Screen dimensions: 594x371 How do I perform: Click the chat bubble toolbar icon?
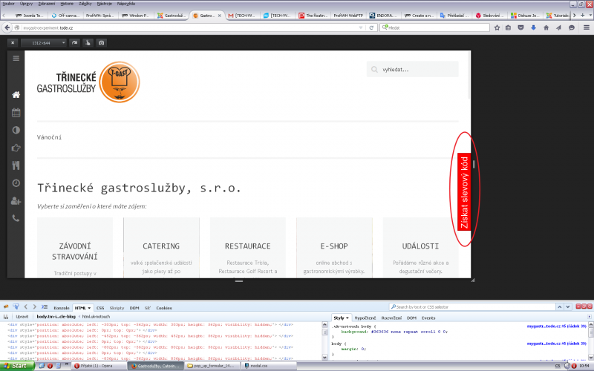pos(572,27)
